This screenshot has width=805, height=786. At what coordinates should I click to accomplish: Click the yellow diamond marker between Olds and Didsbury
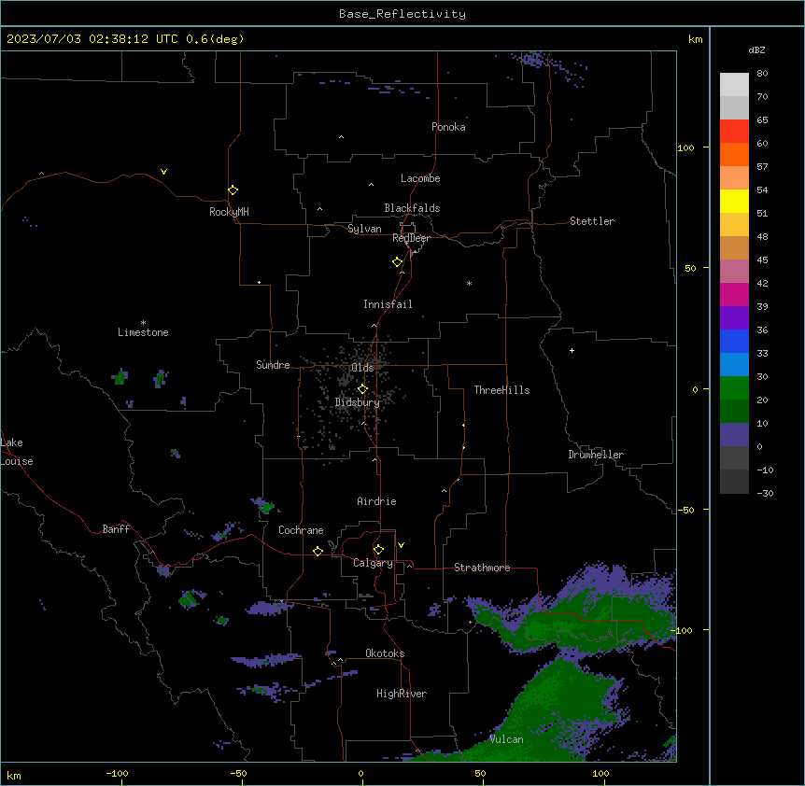362,389
